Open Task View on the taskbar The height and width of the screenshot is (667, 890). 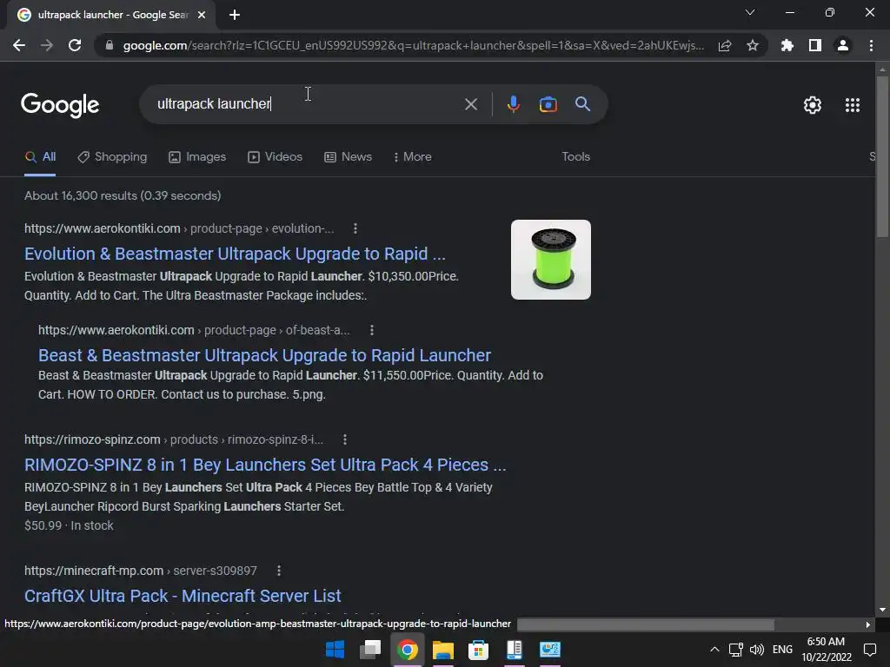click(370, 650)
